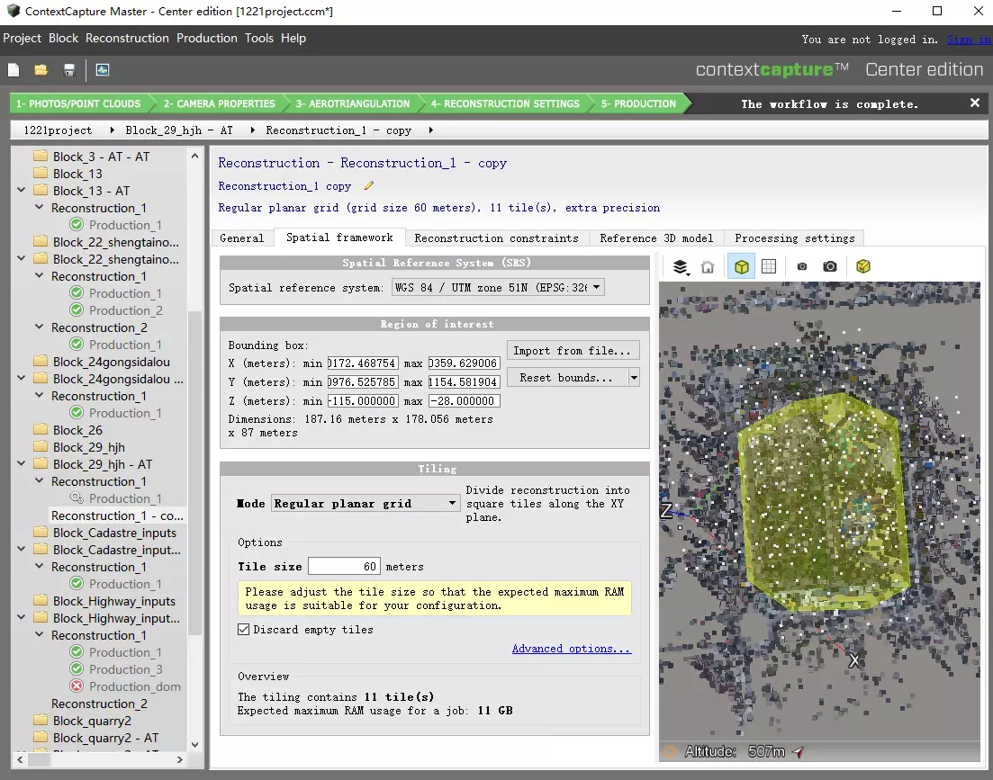The height and width of the screenshot is (780, 993).
Task: Collapse the Block_Cadastre_input... tree node
Action: click(x=22, y=549)
